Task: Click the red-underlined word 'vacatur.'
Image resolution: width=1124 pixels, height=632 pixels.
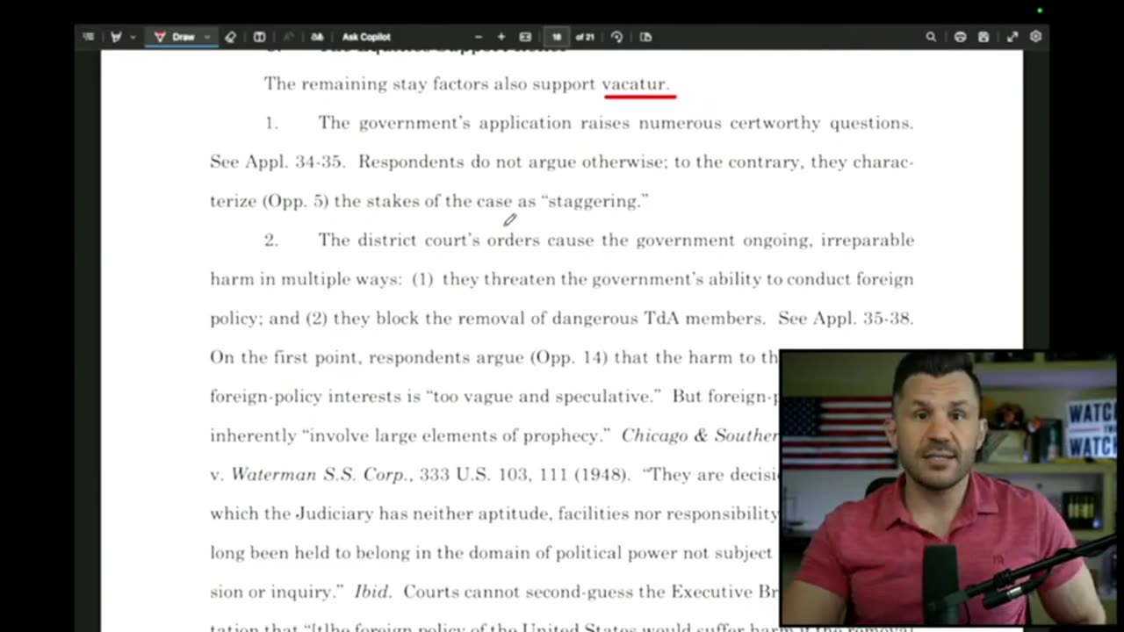Action: [x=636, y=84]
